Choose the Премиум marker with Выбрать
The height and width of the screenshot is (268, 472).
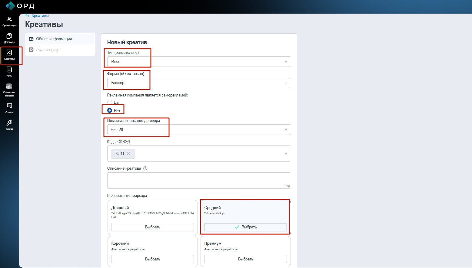point(245,259)
